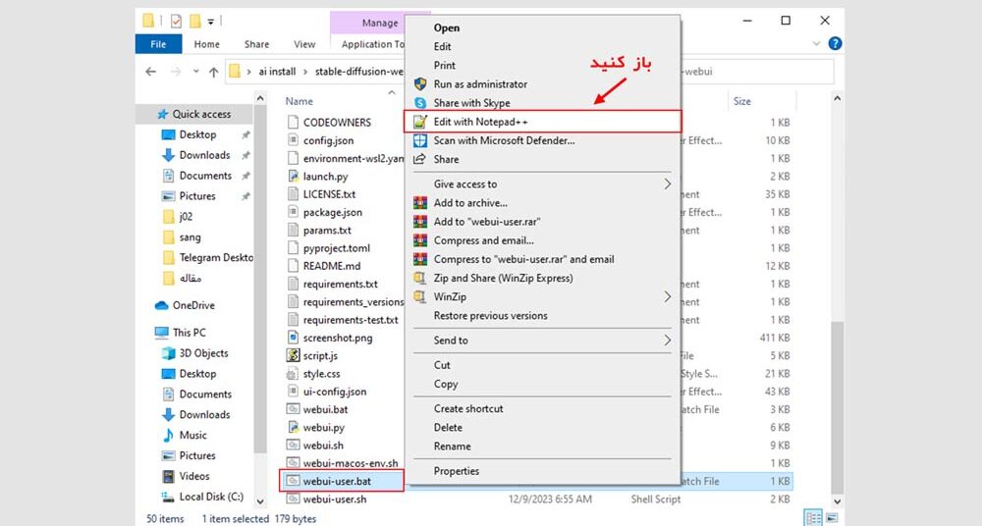Select Run as administrator

point(480,84)
